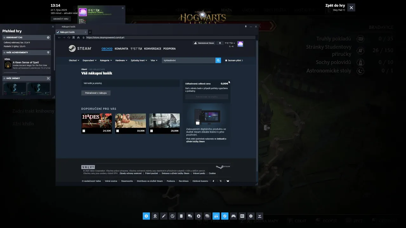This screenshot has height=228, width=406.
Task: Open screenshots manager icon in overlay toolbar
Action: pos(207,216)
